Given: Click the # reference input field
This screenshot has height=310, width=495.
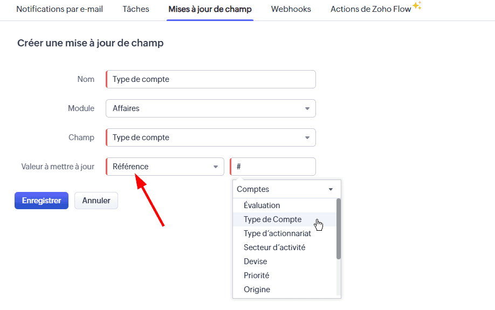Looking at the screenshot, I should (x=273, y=167).
